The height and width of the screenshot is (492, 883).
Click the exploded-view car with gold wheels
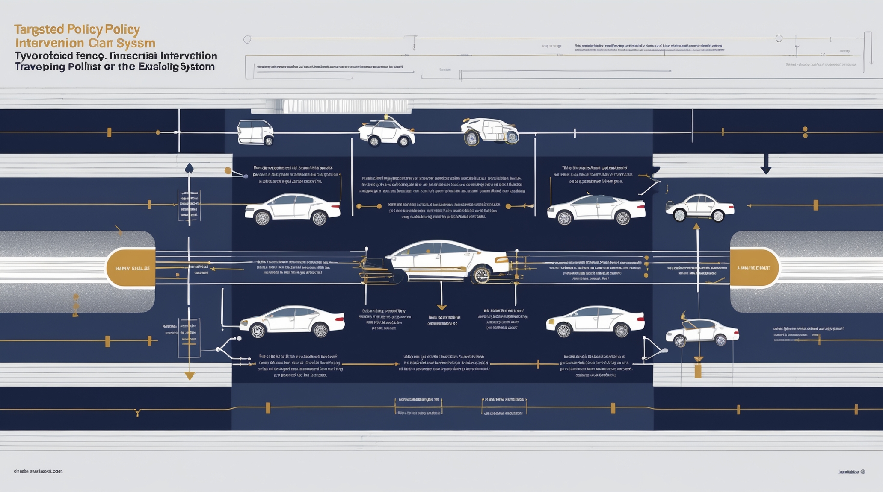pos(490,131)
